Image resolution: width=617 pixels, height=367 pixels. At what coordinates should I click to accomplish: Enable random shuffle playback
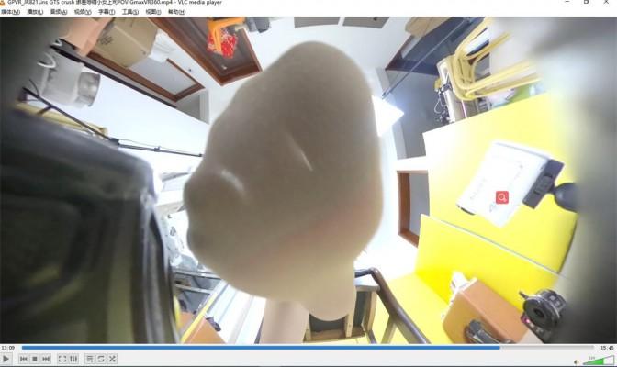tap(112, 359)
